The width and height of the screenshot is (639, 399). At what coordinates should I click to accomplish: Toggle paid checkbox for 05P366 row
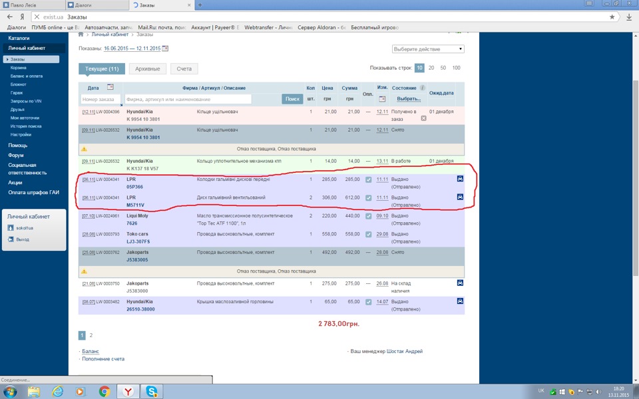pos(368,180)
